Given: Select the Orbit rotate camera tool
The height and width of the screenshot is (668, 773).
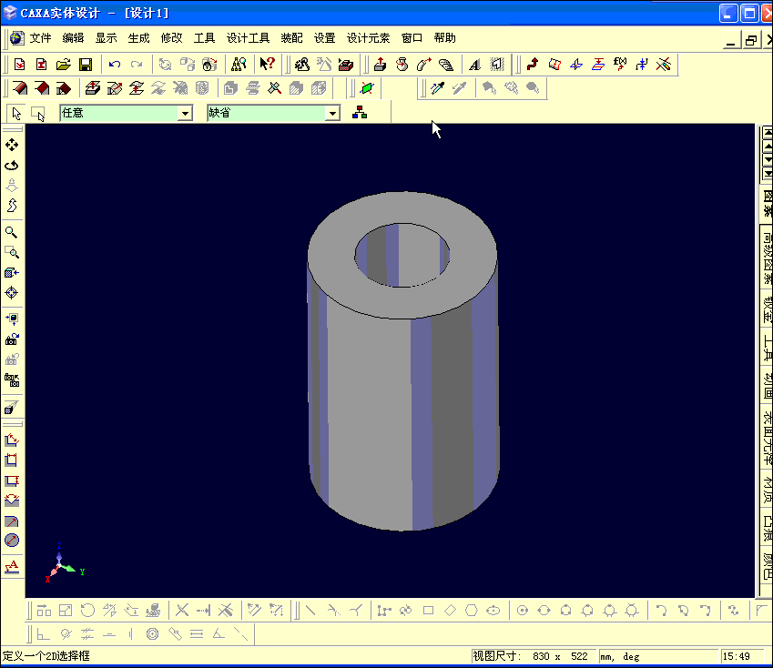Looking at the screenshot, I should [x=12, y=165].
